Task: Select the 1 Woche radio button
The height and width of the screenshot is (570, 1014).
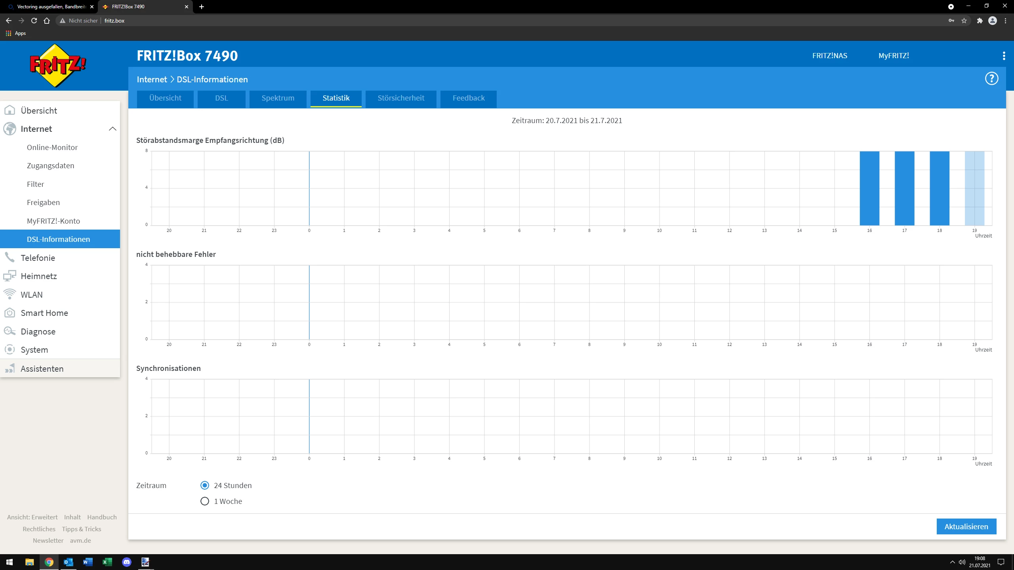Action: (205, 501)
